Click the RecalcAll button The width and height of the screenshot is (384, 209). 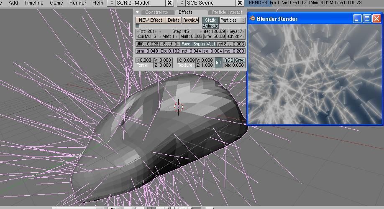click(x=190, y=20)
